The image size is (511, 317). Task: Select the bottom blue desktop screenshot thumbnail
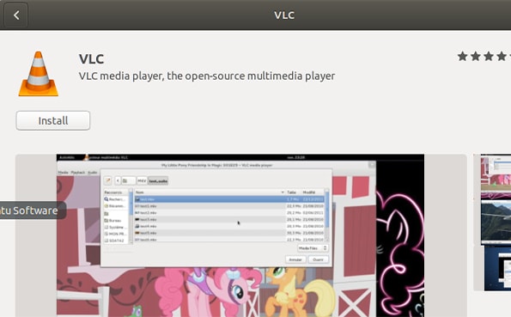pos(497,268)
